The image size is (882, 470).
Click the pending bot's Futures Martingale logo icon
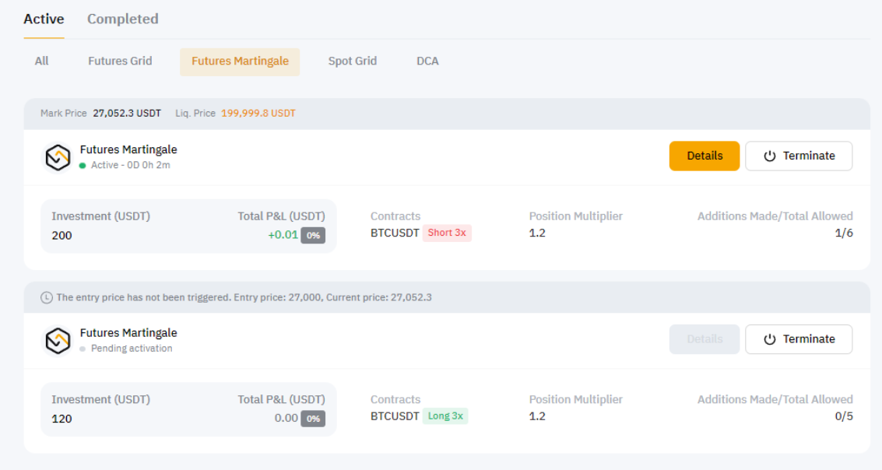point(58,341)
